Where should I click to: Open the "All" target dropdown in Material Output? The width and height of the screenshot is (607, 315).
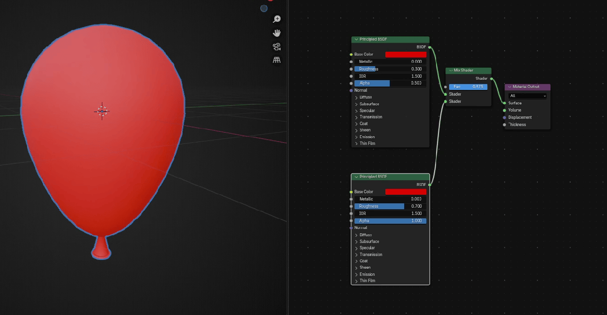coord(527,96)
